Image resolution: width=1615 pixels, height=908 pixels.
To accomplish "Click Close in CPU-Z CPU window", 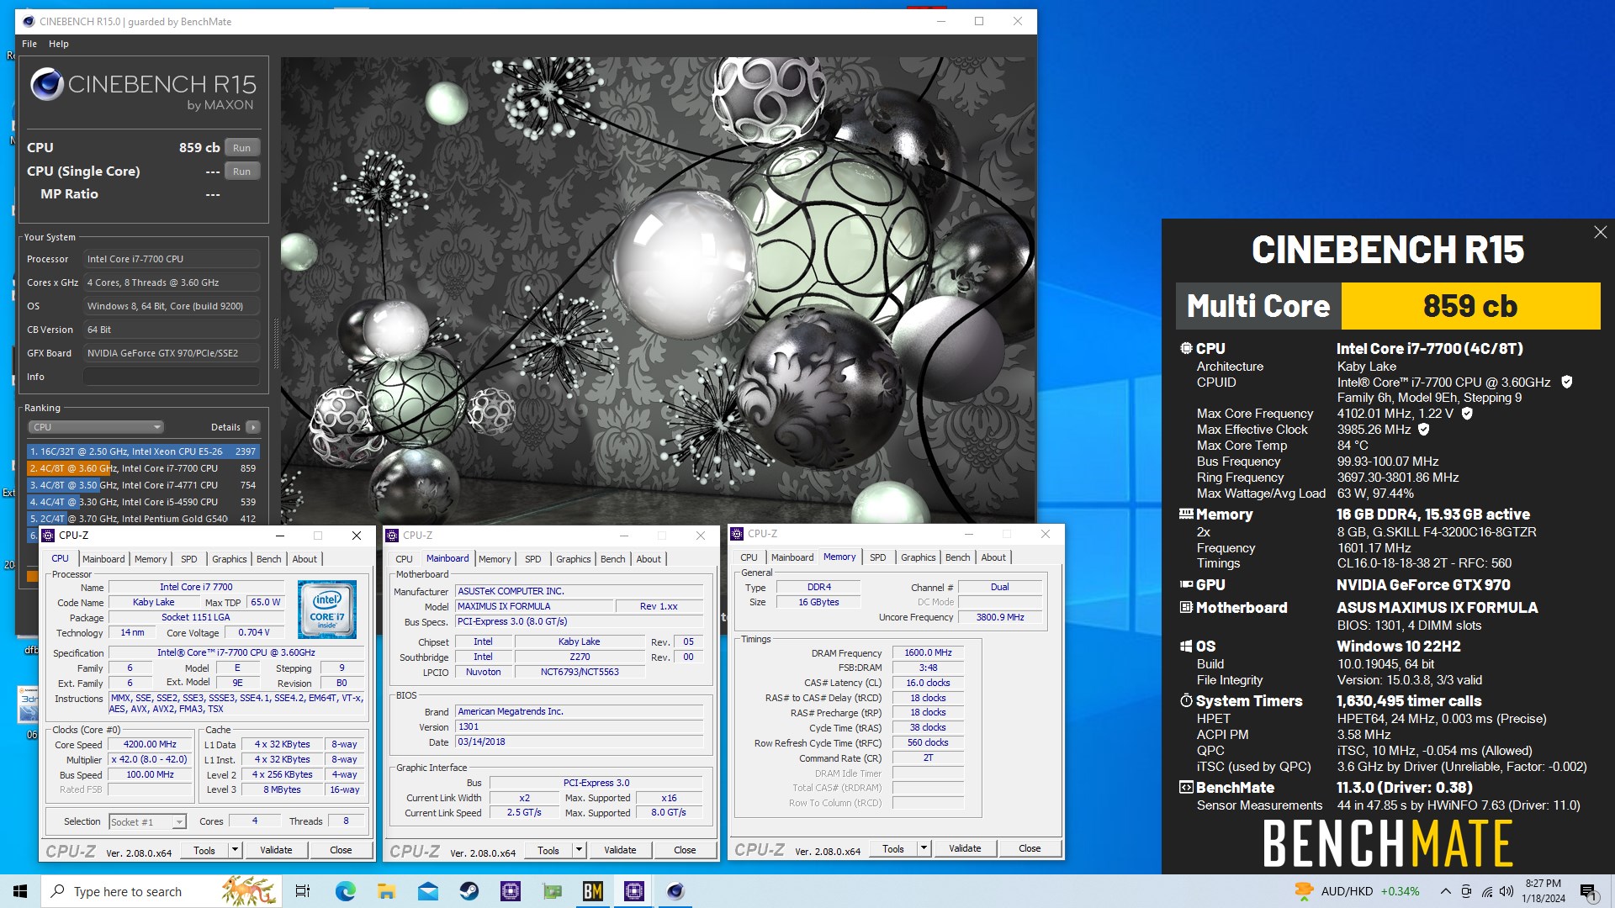I will tap(341, 850).
